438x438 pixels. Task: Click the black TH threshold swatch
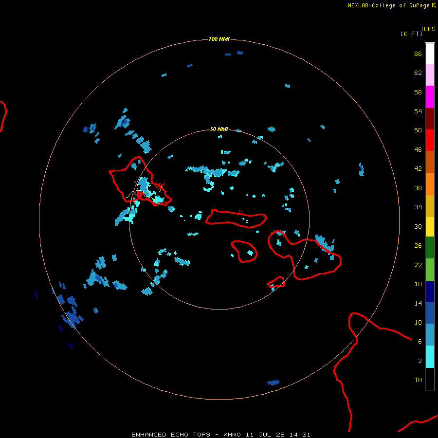click(430, 379)
